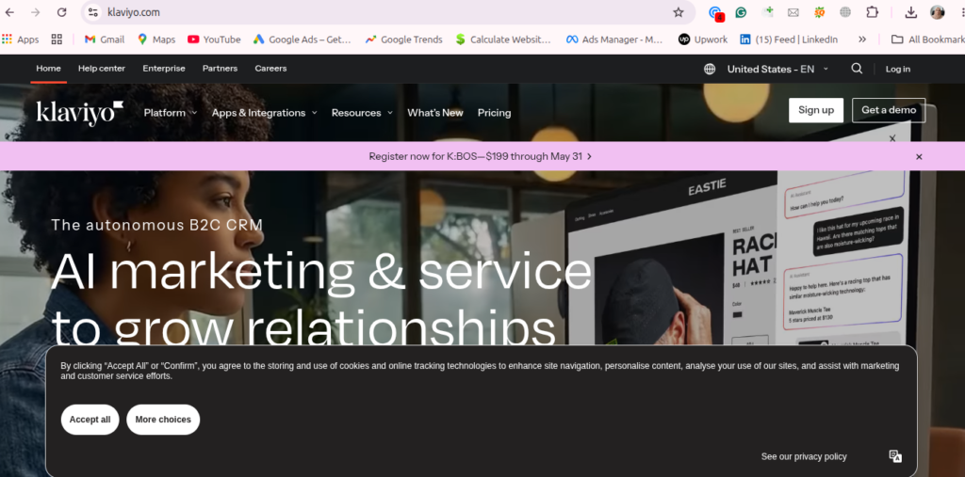Open the Calculate Website bookmark
965x477 pixels.
(503, 40)
